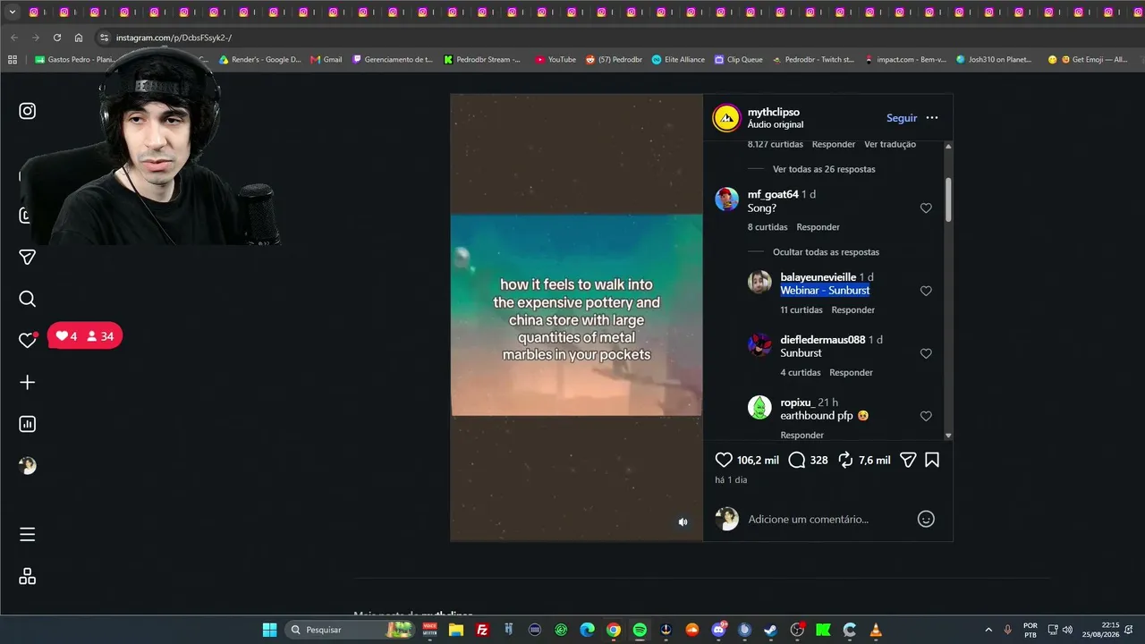This screenshot has height=644, width=1145.
Task: Share the post with the send icon
Action: tap(908, 460)
